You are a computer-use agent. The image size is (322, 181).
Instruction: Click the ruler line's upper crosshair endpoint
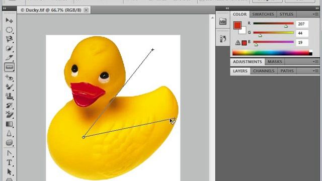(152, 50)
